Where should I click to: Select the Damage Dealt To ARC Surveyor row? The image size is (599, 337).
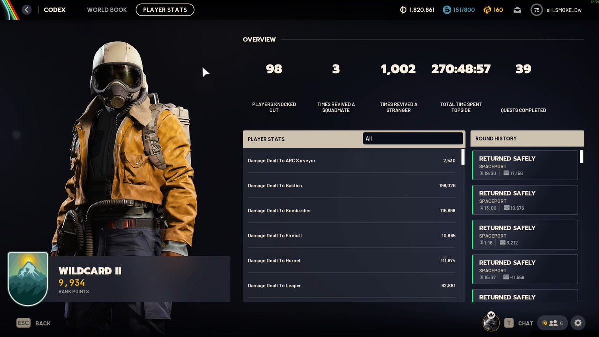(x=351, y=161)
